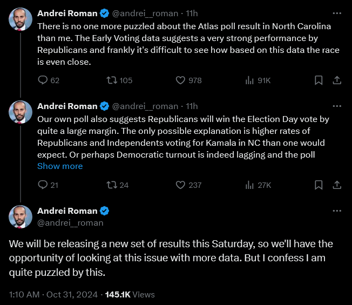Viewport: 352px width, 305px height.
Task: Retweet the second tweet with 24 reposts
Action: point(112,185)
